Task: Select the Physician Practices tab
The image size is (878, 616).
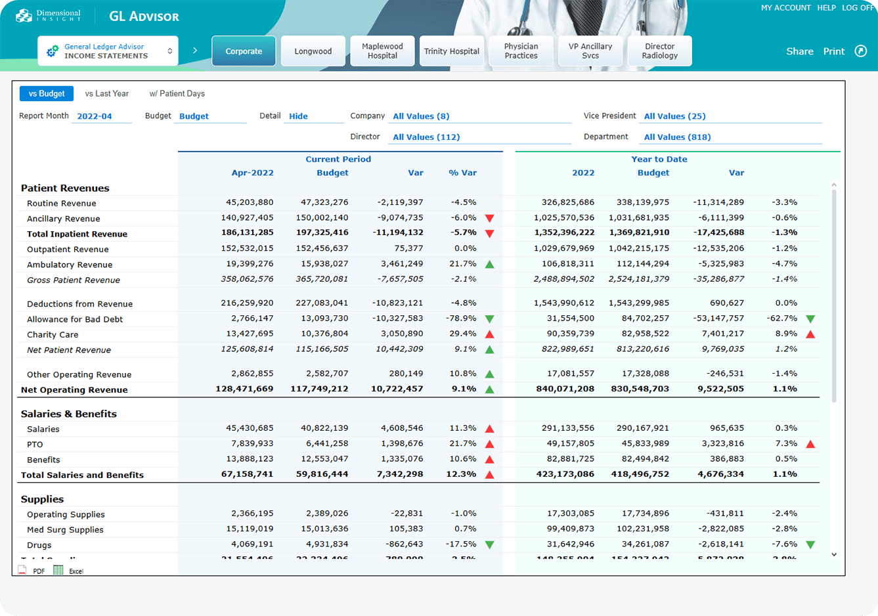Action: pyautogui.click(x=521, y=51)
